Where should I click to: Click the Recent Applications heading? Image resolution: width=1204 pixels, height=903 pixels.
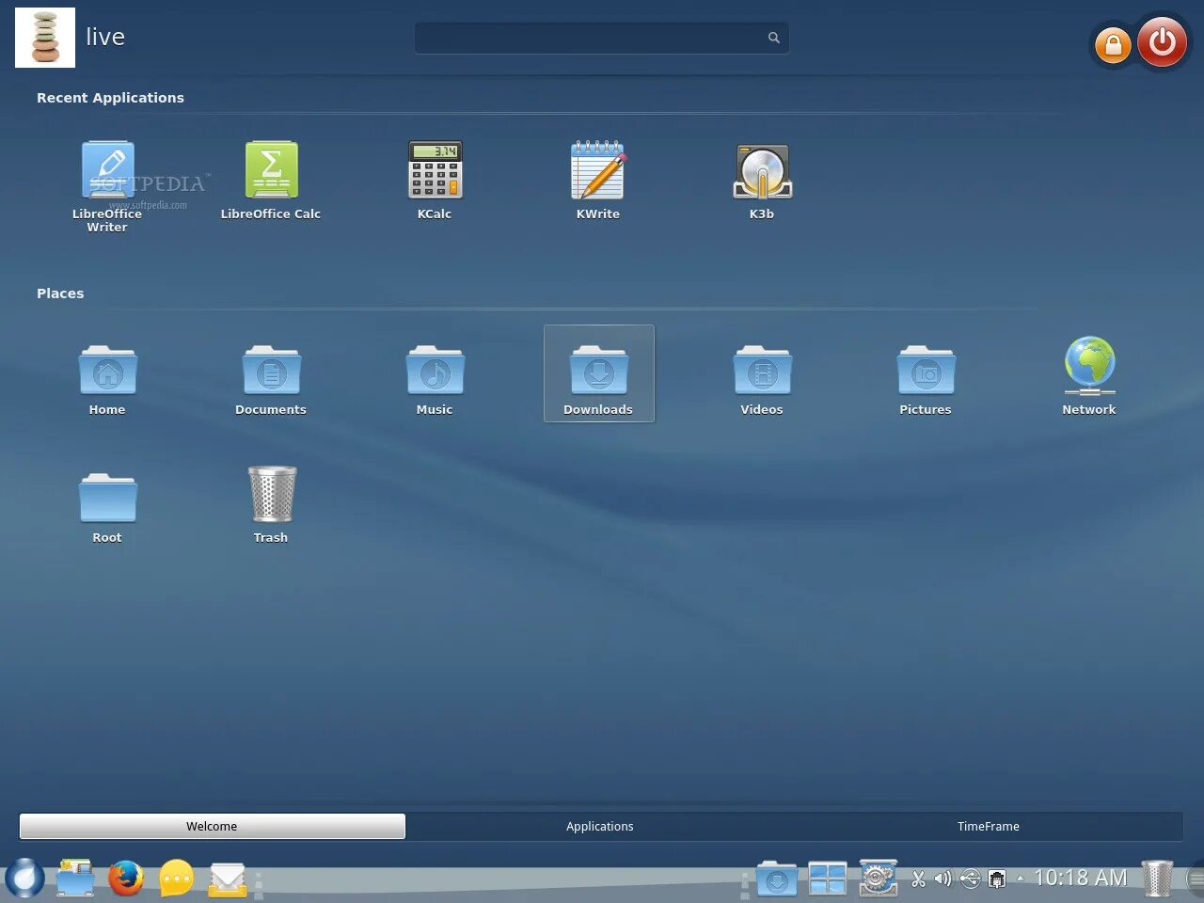(x=111, y=98)
